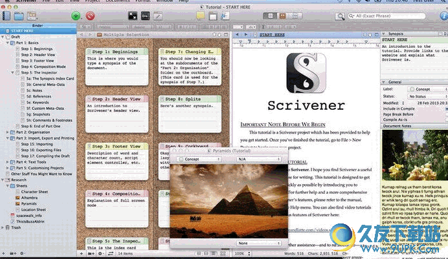This screenshot has height=259, width=448.
Task: Expand Part 2: Organisation folder
Action: click(7, 132)
